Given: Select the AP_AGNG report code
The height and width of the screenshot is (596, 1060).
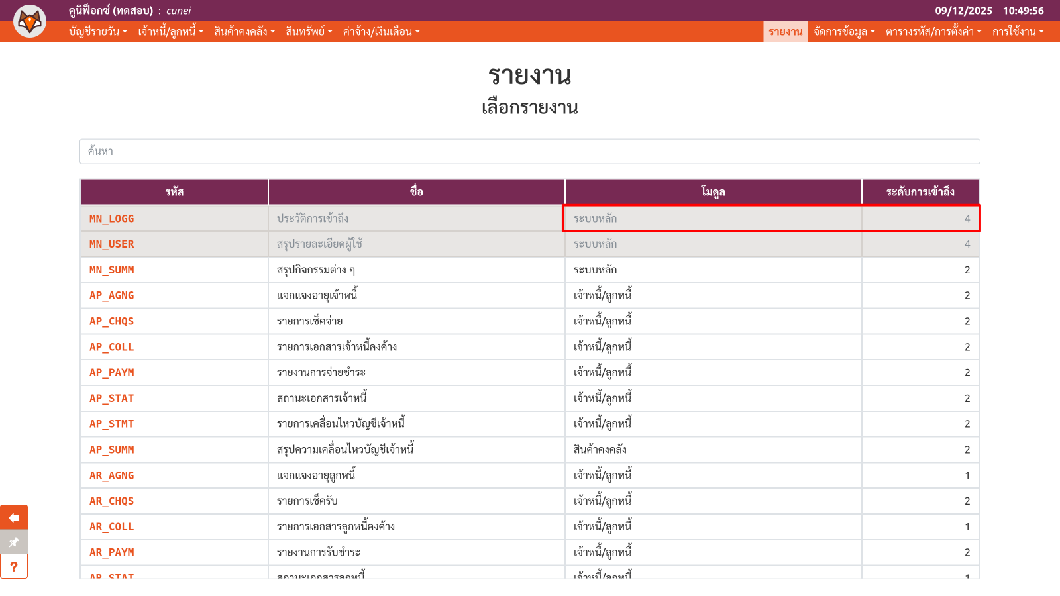Looking at the screenshot, I should tap(112, 296).
